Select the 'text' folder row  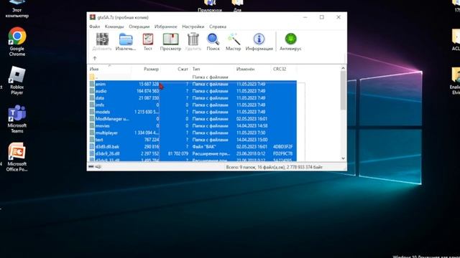(x=193, y=140)
